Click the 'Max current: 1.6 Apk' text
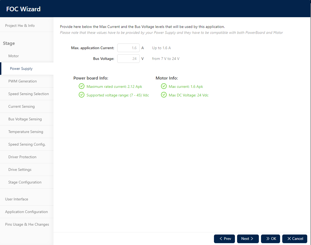Viewport: 311px width, 245px height. click(x=186, y=87)
